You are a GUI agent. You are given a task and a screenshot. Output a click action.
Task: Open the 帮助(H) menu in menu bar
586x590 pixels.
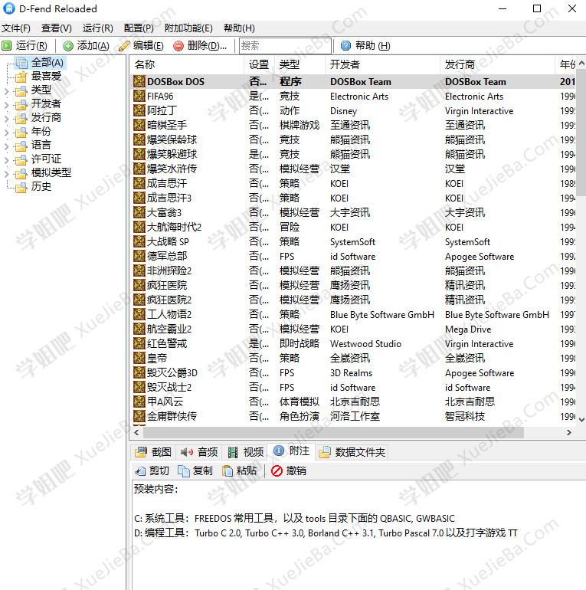coord(239,28)
